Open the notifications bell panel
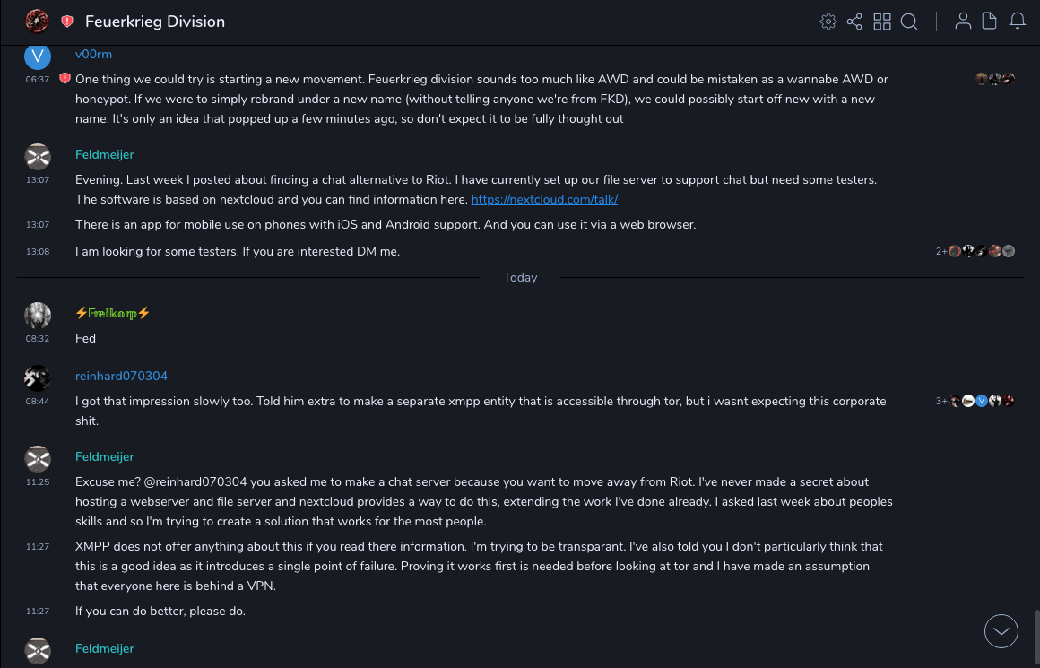 pos(1018,22)
